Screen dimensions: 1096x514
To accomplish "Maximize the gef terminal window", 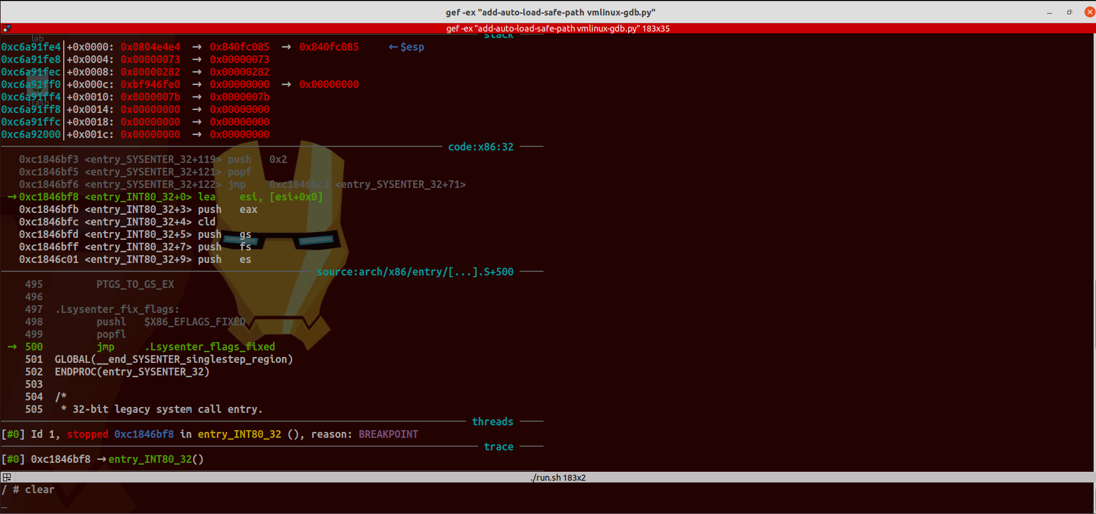I will tap(1070, 12).
